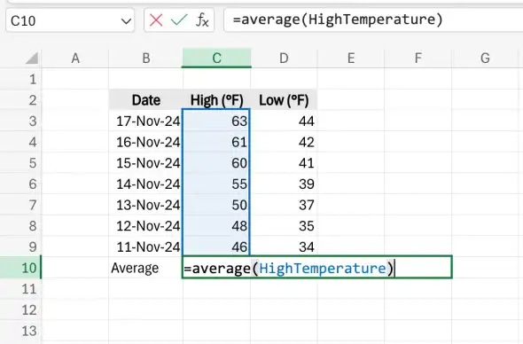Image resolution: width=523 pixels, height=344 pixels.
Task: Click inside the formula bar text
Action: pos(338,20)
